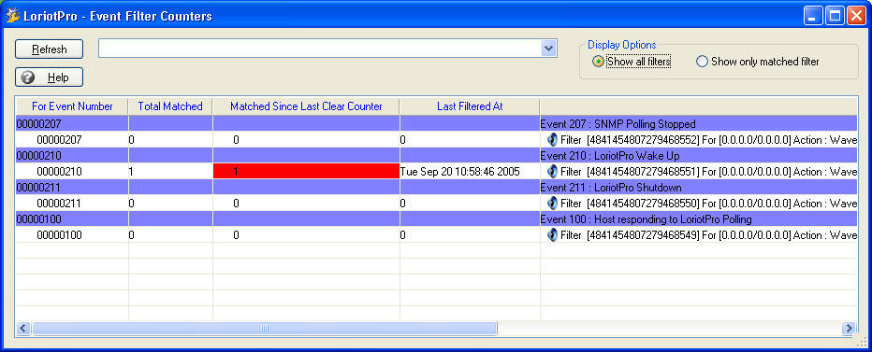Click the red highlighted counter cell
This screenshot has width=872, height=352.
point(306,172)
